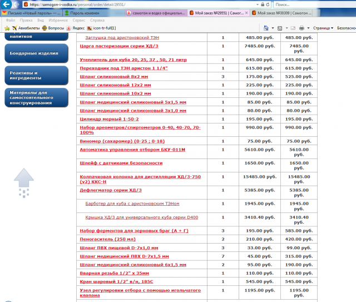Open Дефлегматор серии ХД/3 product link
The image size is (356, 302).
tap(111, 190)
